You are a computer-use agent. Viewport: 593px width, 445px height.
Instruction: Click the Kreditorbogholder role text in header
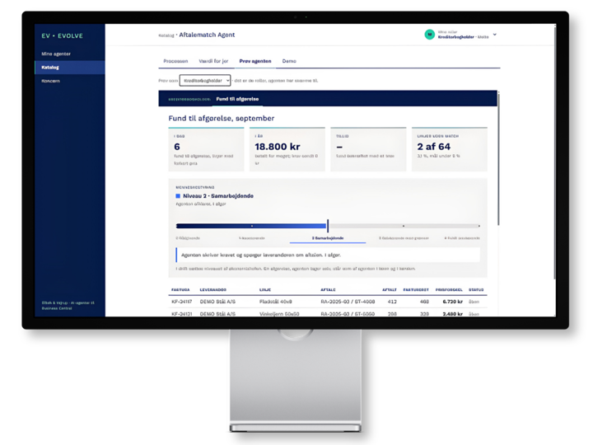[x=456, y=37]
